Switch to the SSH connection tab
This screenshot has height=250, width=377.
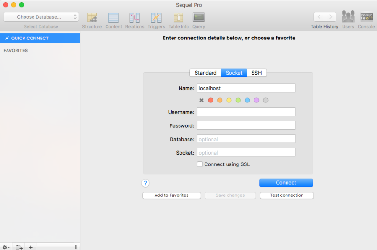(256, 73)
